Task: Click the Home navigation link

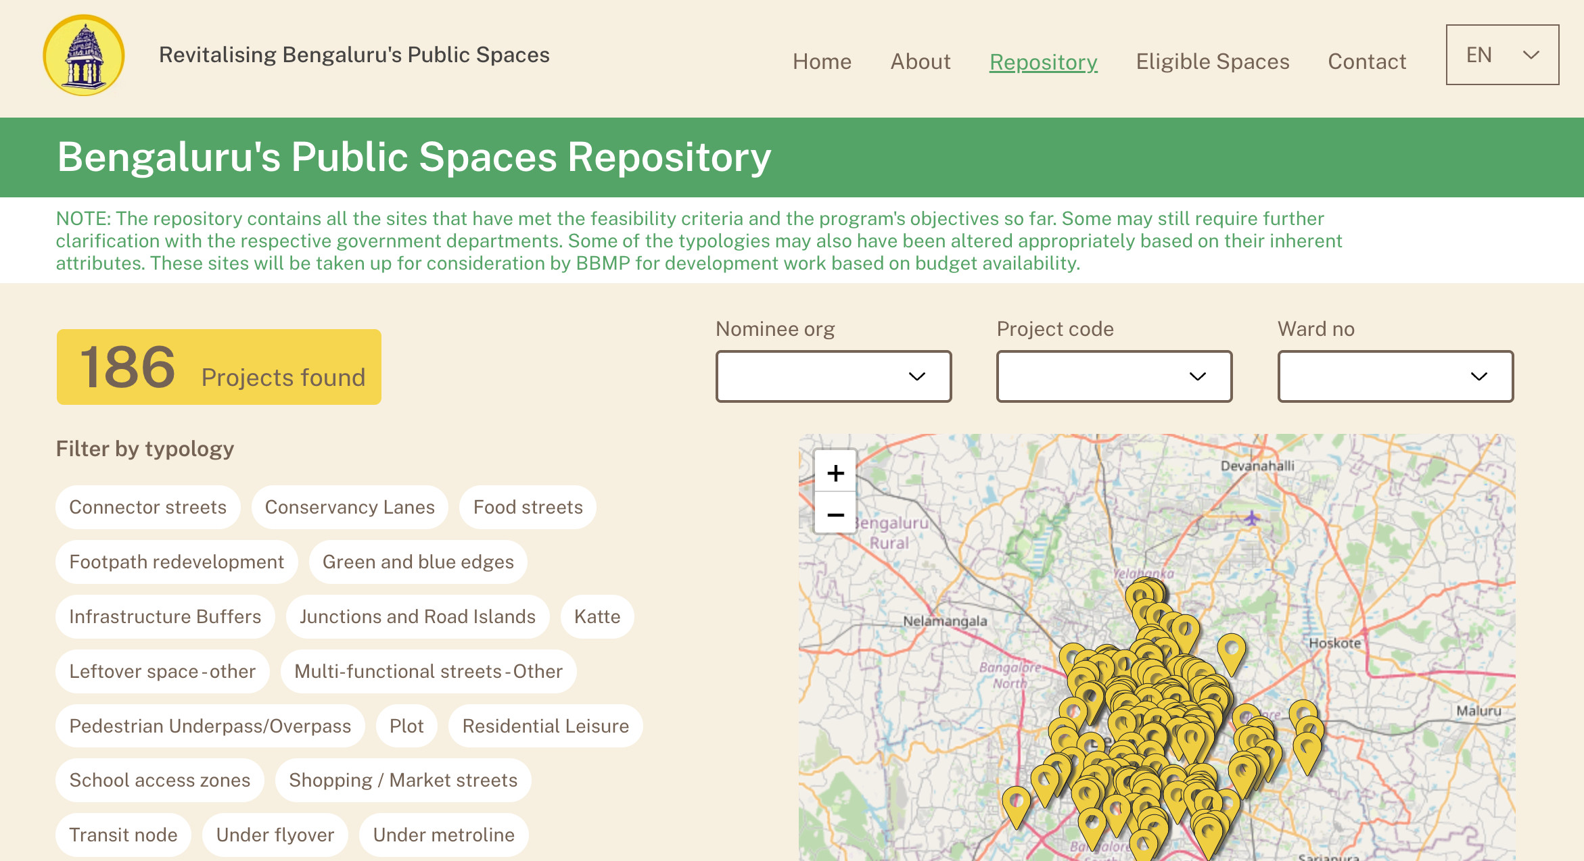Action: (822, 62)
